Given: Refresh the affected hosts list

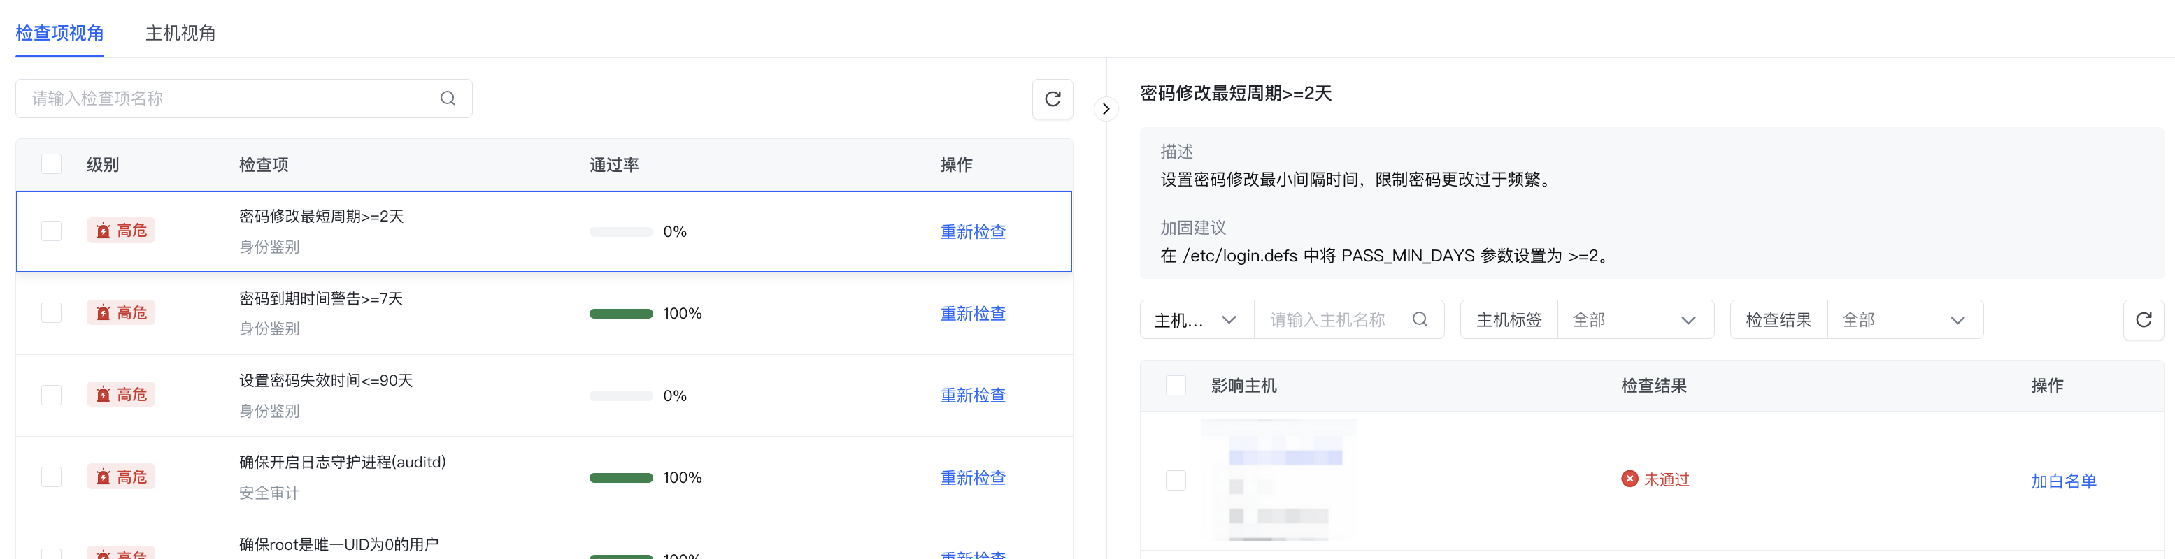Looking at the screenshot, I should click(2143, 319).
